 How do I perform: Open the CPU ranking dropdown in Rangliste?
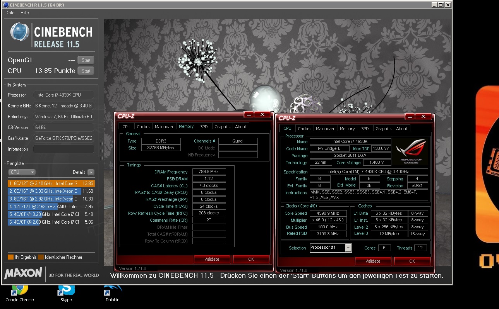[22, 172]
